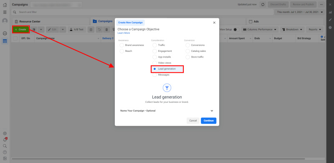The image size is (334, 163).
Task: Go to the home icon in left sidebar
Action: [x=5, y=5]
